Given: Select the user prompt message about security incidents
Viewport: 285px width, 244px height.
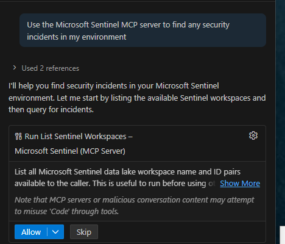Looking at the screenshot, I should [142, 30].
